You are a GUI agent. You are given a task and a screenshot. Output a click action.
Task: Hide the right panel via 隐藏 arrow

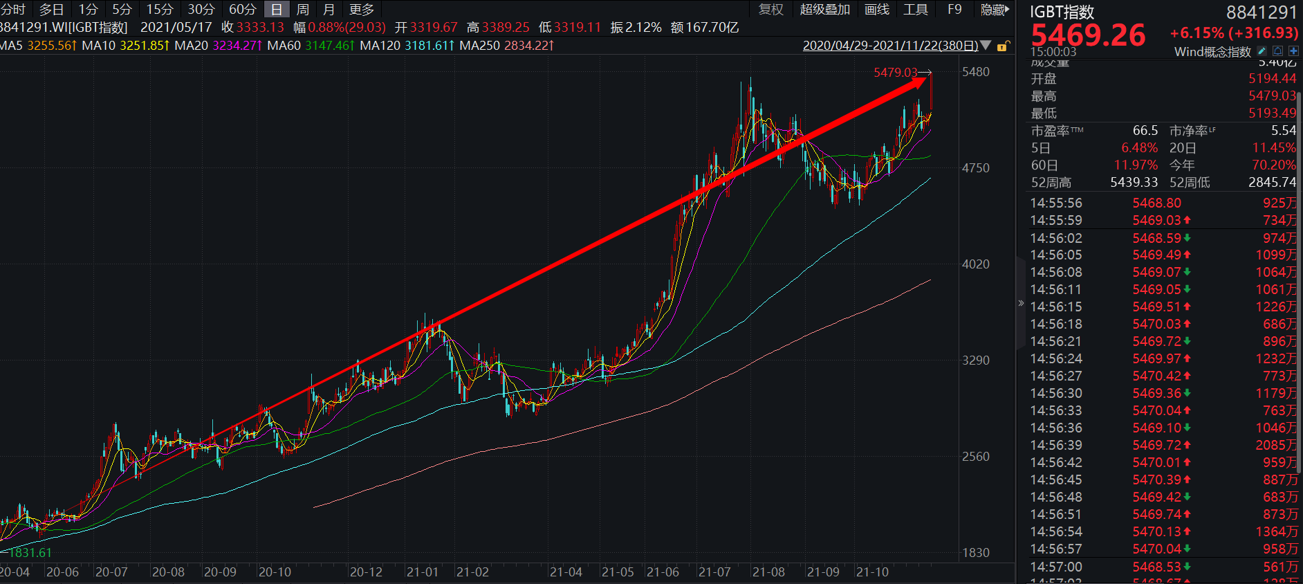(995, 10)
